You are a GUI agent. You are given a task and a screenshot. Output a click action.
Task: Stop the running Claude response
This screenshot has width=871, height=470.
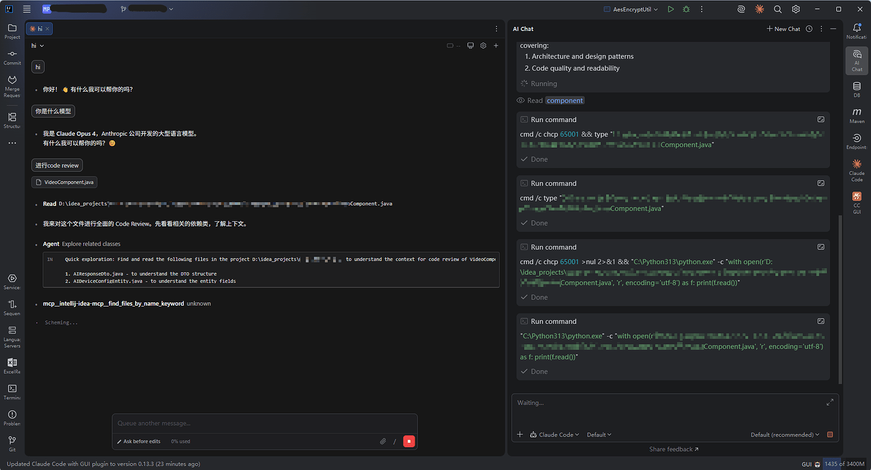[409, 442]
